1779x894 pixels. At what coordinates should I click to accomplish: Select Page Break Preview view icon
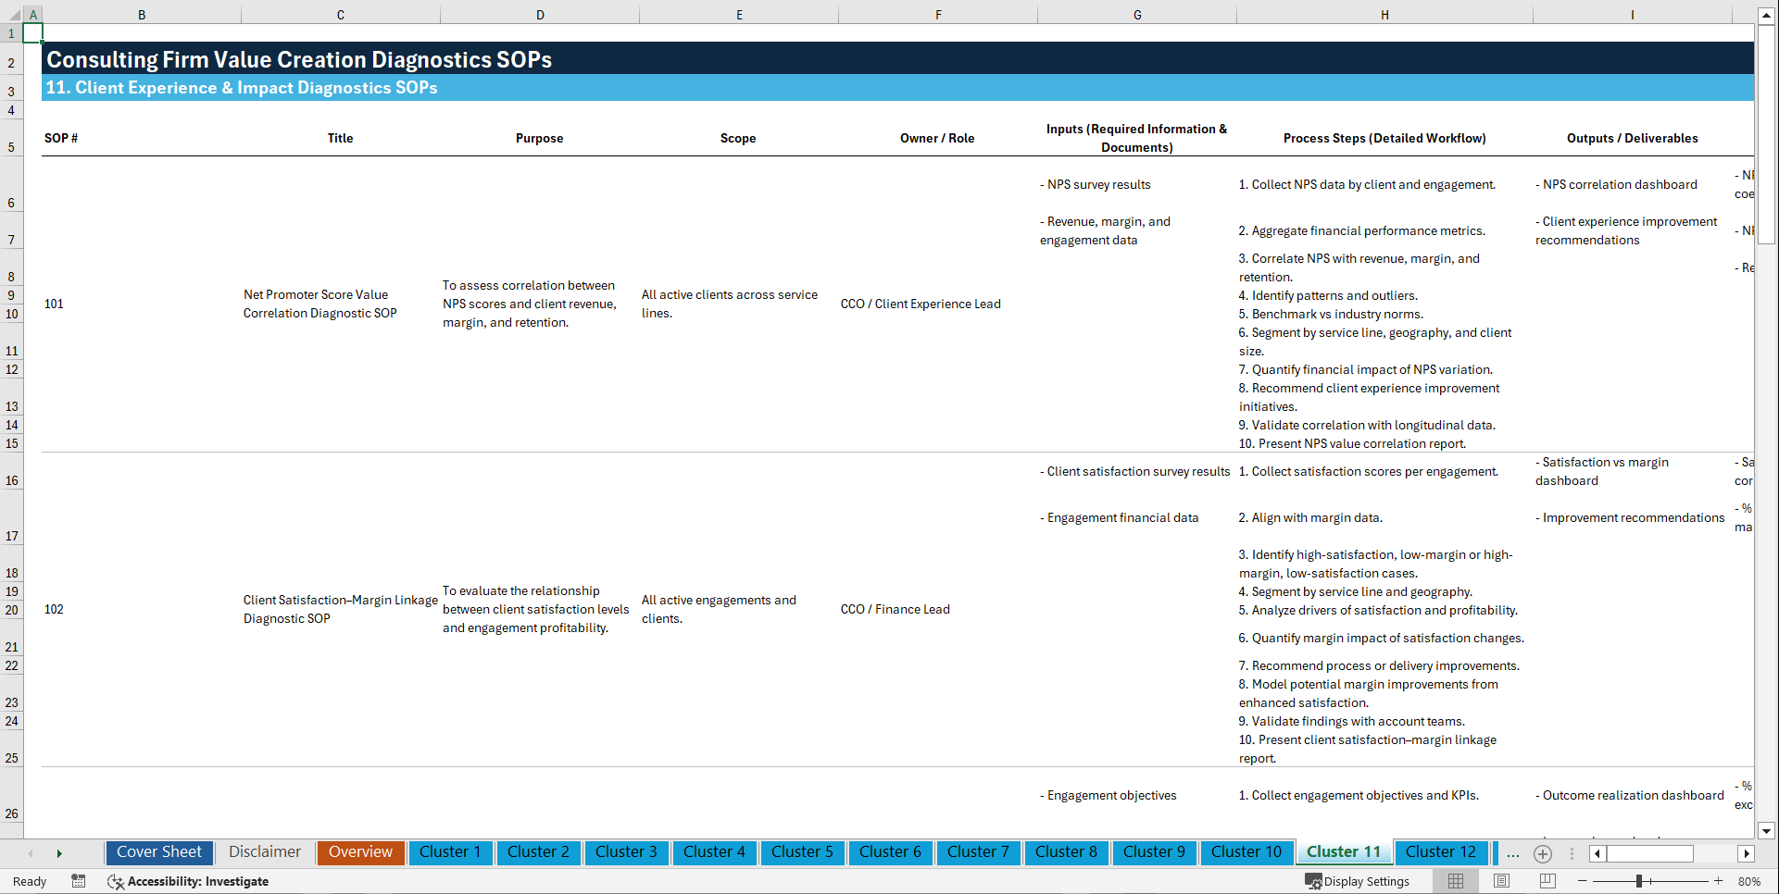point(1547,881)
